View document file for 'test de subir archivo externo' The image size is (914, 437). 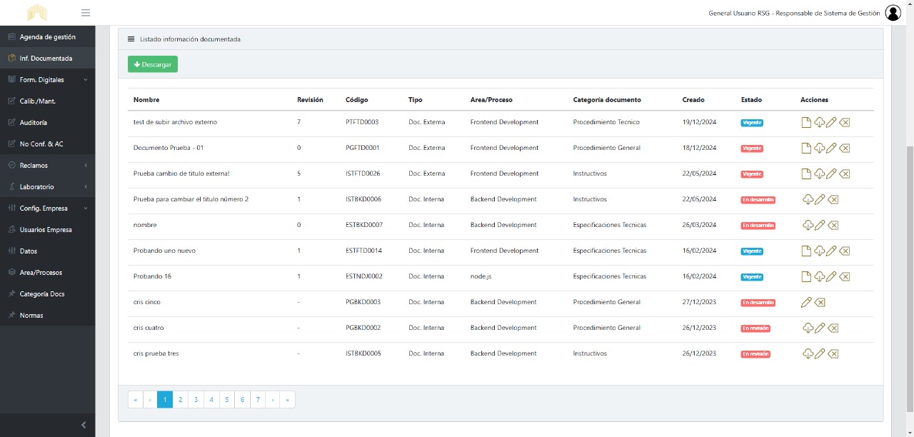(806, 123)
